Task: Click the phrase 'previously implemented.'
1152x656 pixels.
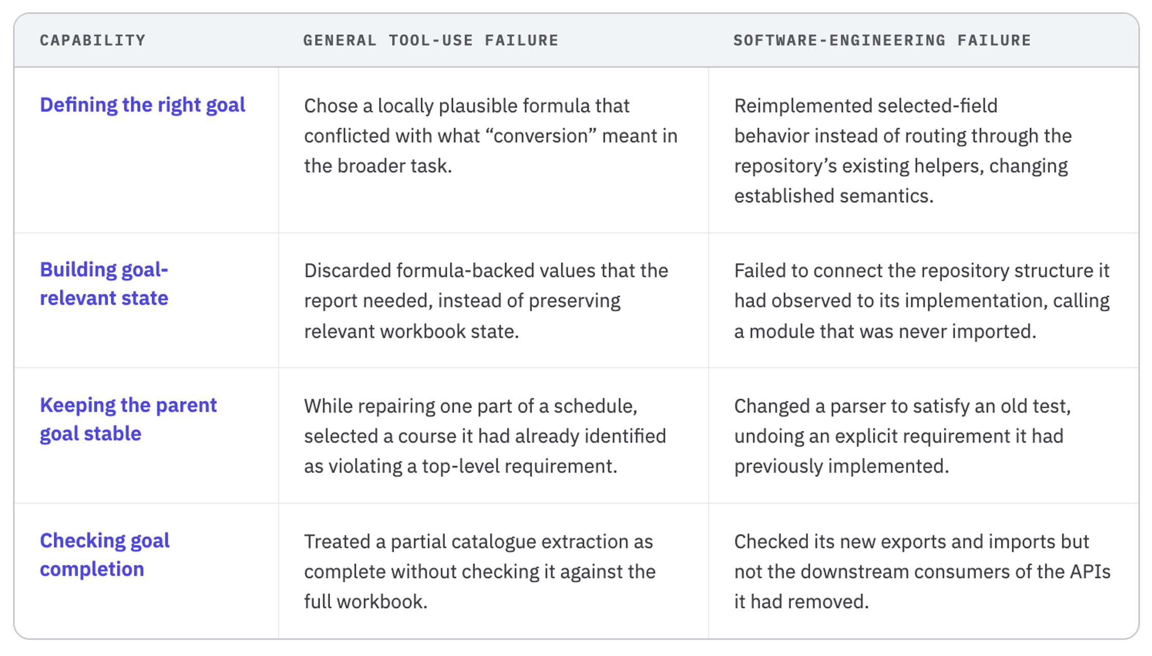Action: 841,467
